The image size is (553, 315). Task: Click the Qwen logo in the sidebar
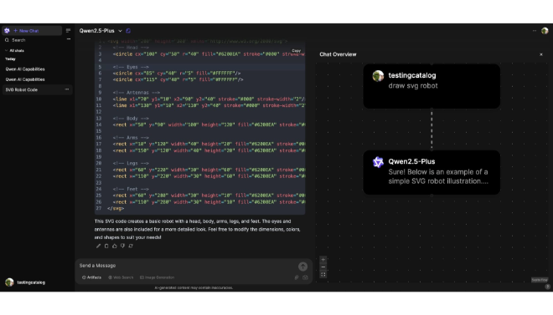click(x=7, y=31)
